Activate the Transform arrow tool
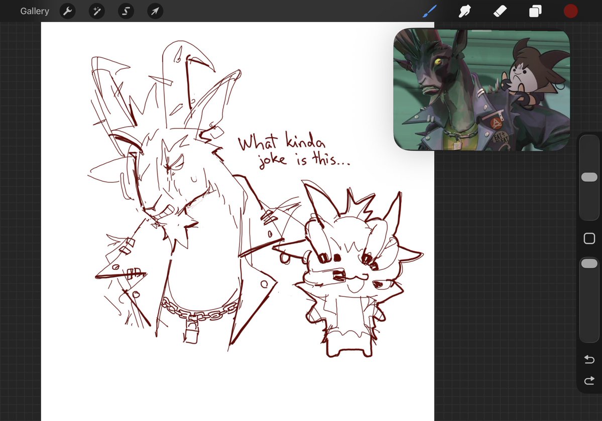This screenshot has height=421, width=602. 155,11
